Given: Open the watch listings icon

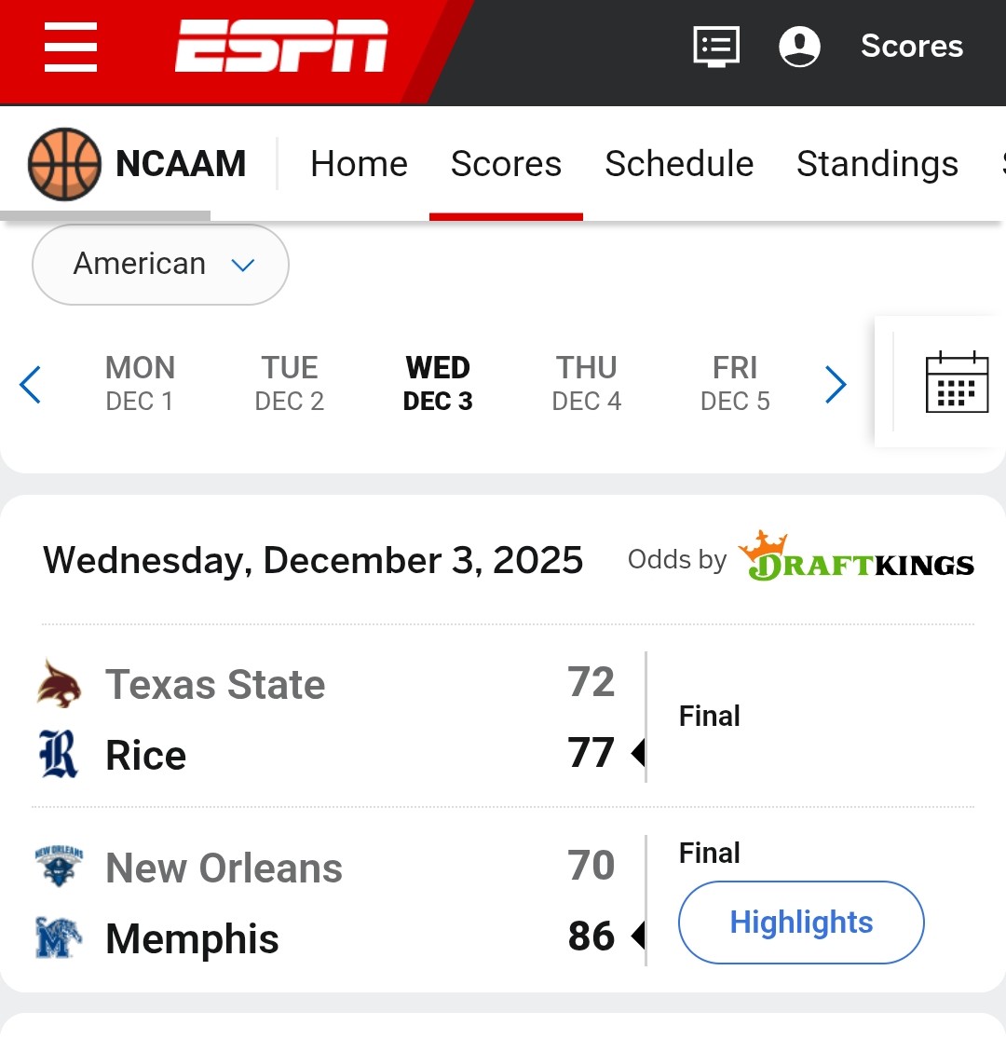Looking at the screenshot, I should [x=716, y=46].
